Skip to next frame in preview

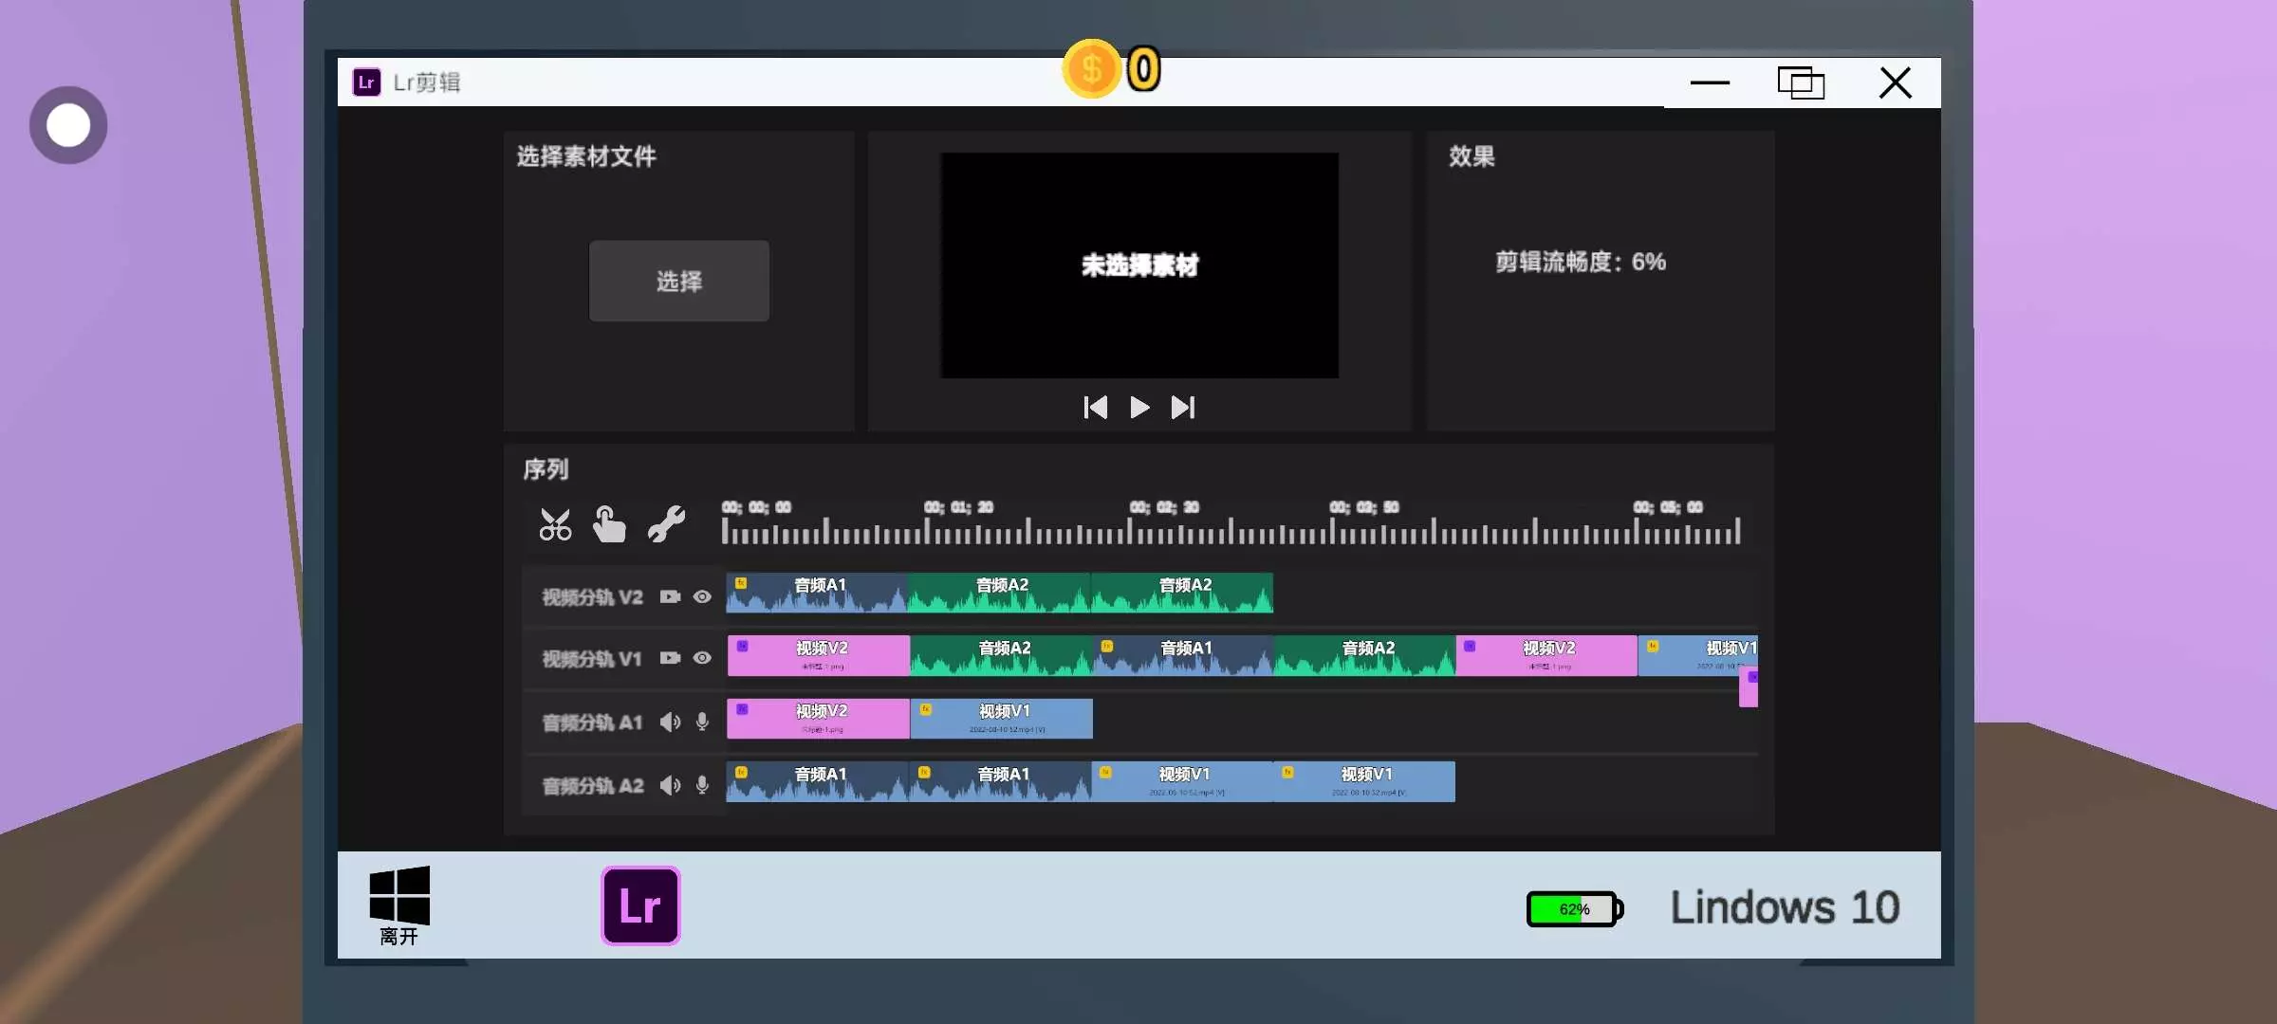coord(1183,408)
